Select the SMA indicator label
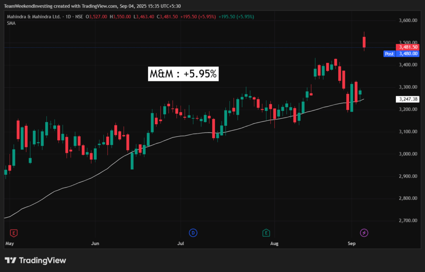 click(11, 23)
